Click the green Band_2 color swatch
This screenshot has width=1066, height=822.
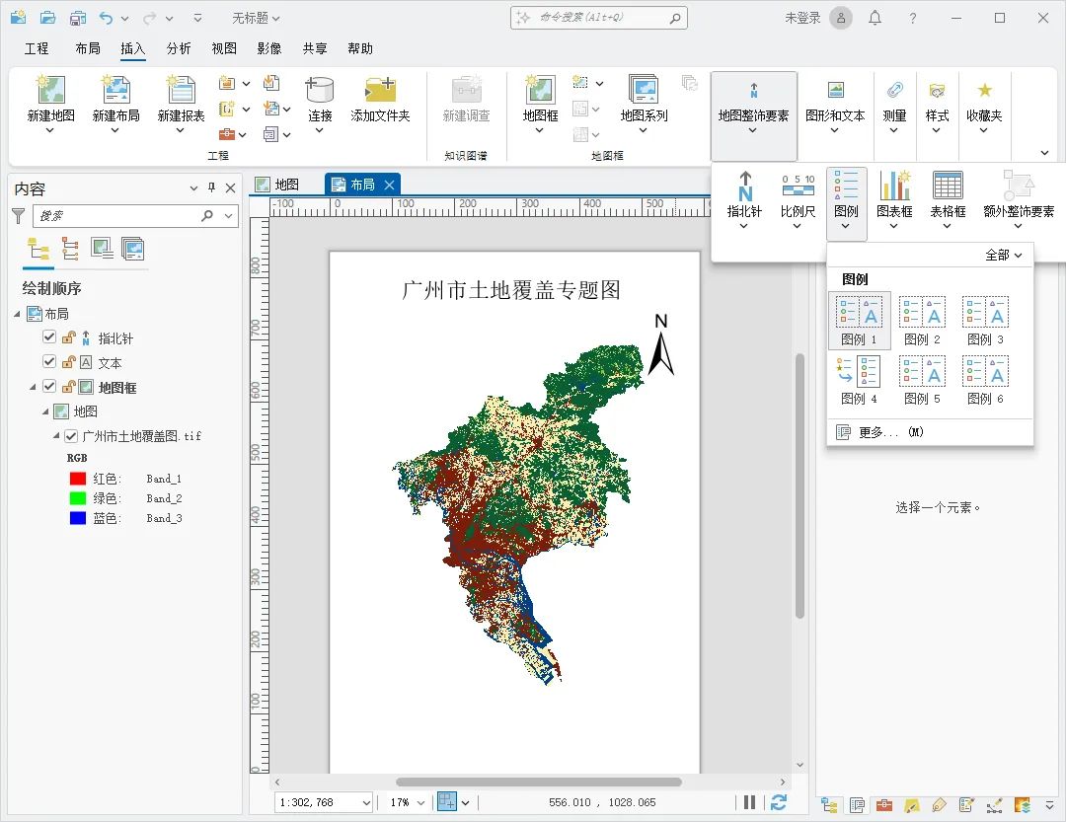point(78,498)
